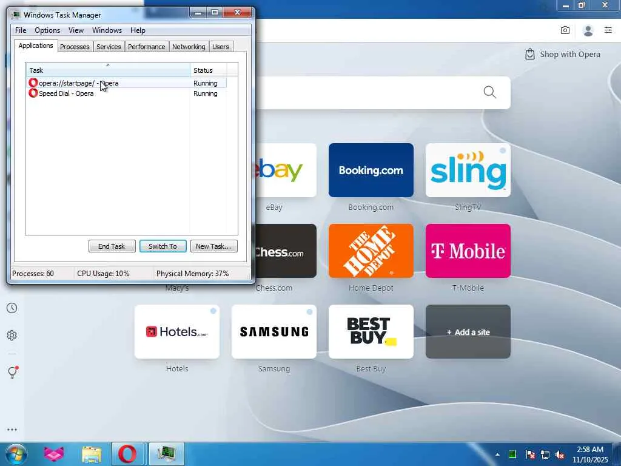This screenshot has height=466, width=621.
Task: Switch to the Services tab
Action: pos(109,47)
